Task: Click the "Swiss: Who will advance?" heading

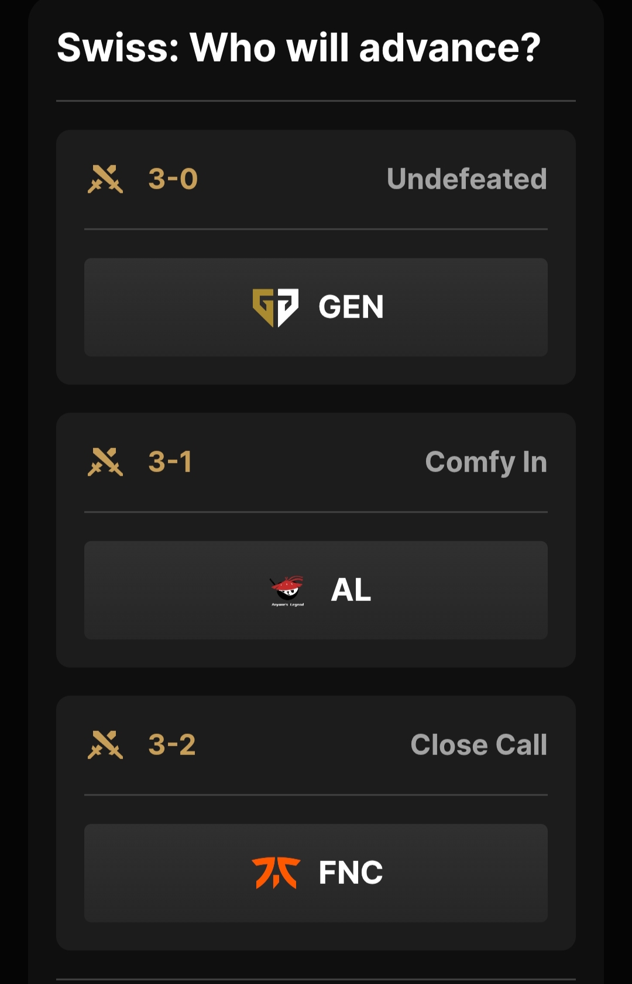Action: tap(298, 48)
